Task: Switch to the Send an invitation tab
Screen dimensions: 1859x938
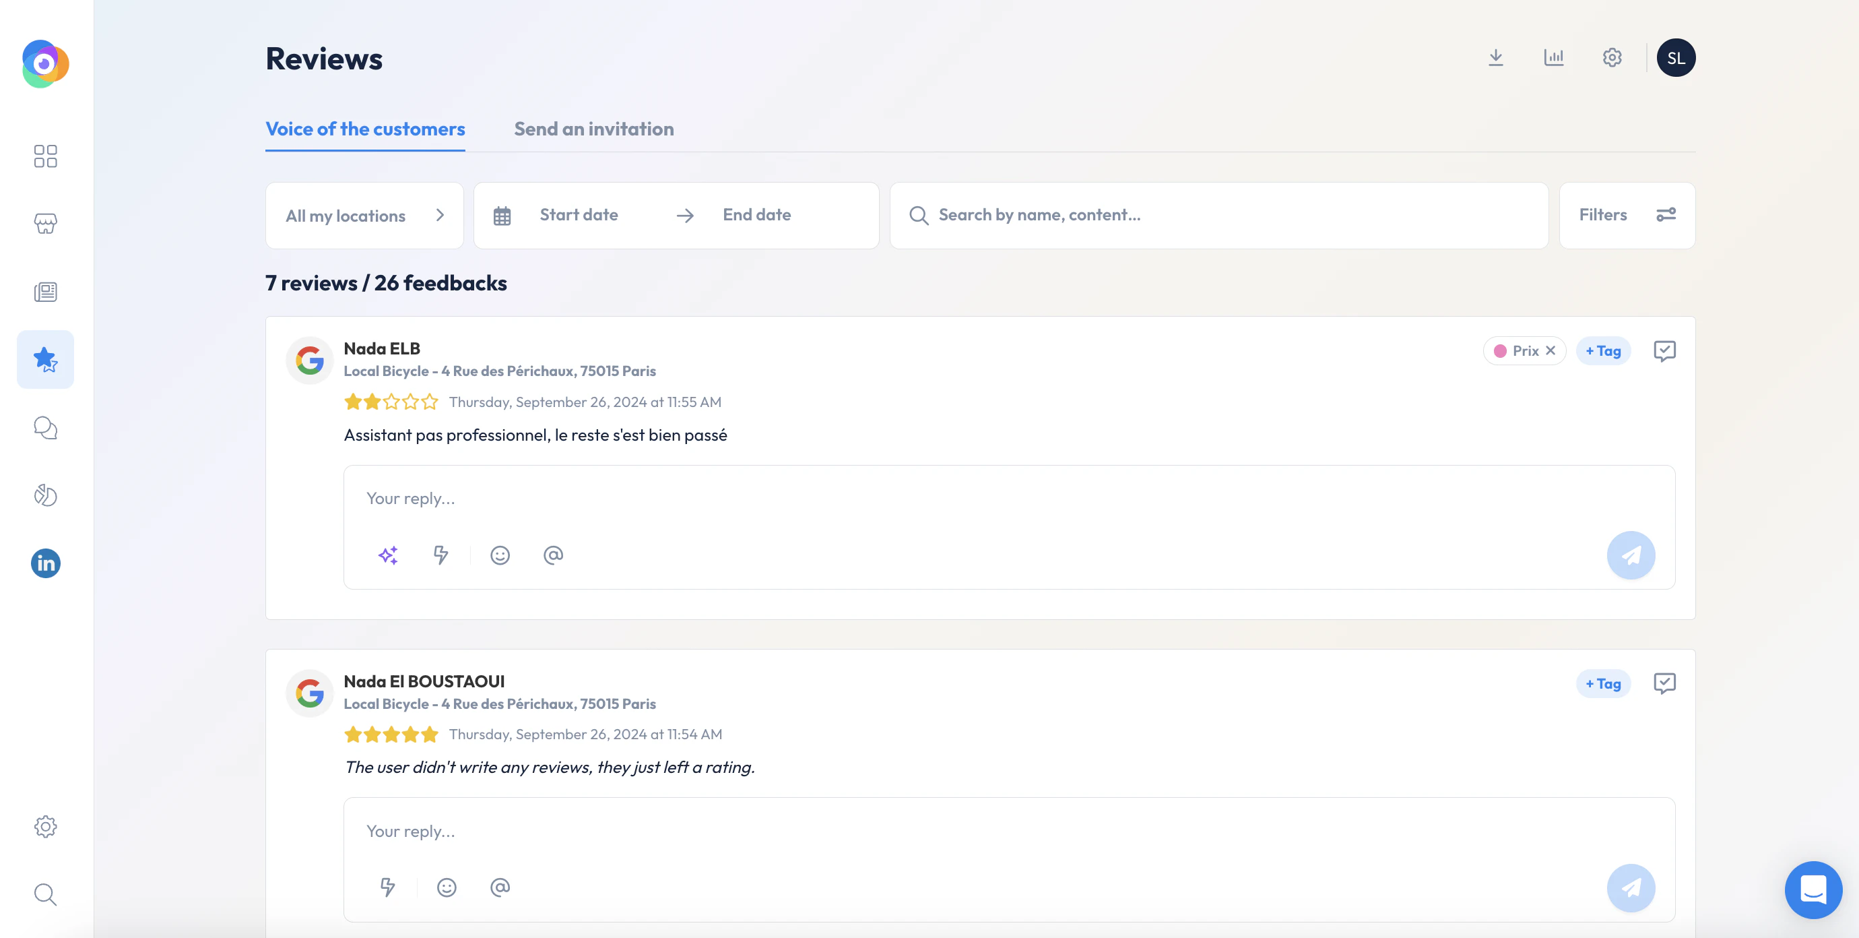Action: [593, 129]
